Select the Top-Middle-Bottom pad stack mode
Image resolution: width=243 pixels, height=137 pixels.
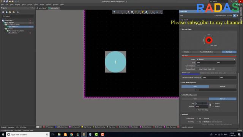207,52
